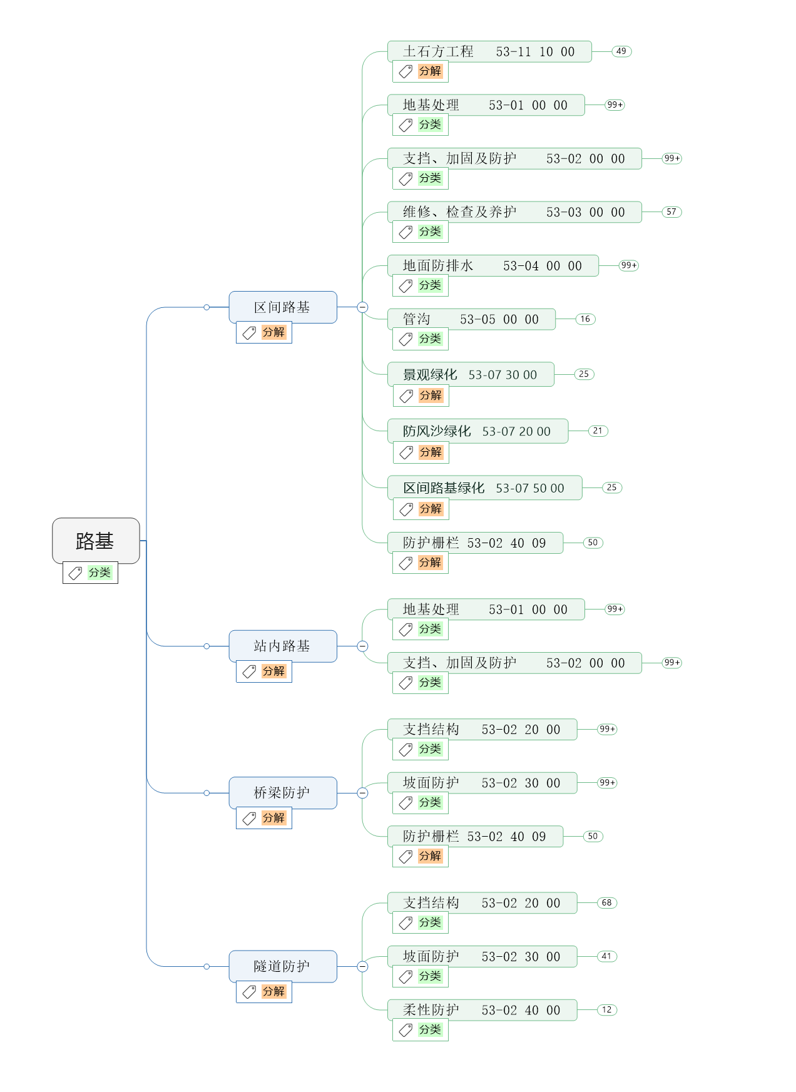Click the green 分类 label under 维修、检查及养护
Screen dimensions: 796x1092
(430, 232)
